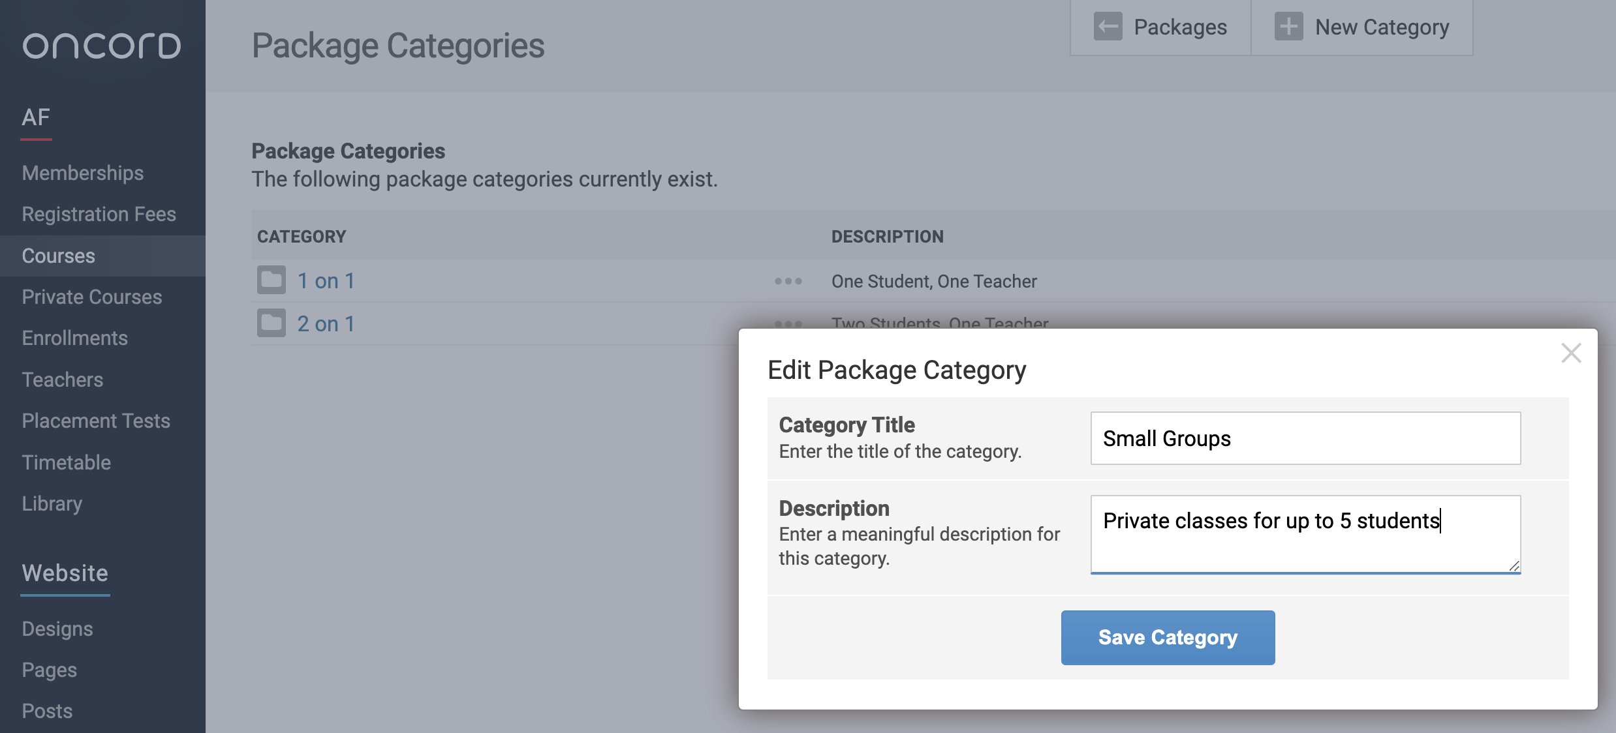Open Private Courses sidebar item
Image resolution: width=1616 pixels, height=733 pixels.
tap(92, 297)
